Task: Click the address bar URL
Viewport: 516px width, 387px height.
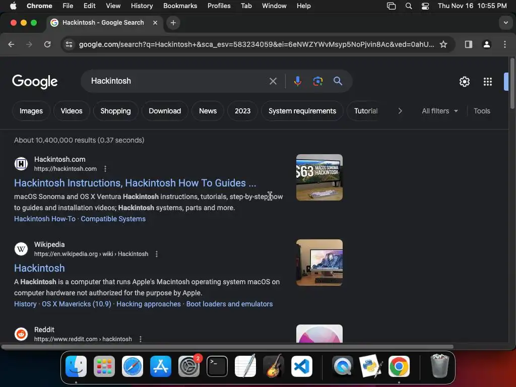Action: pos(256,44)
